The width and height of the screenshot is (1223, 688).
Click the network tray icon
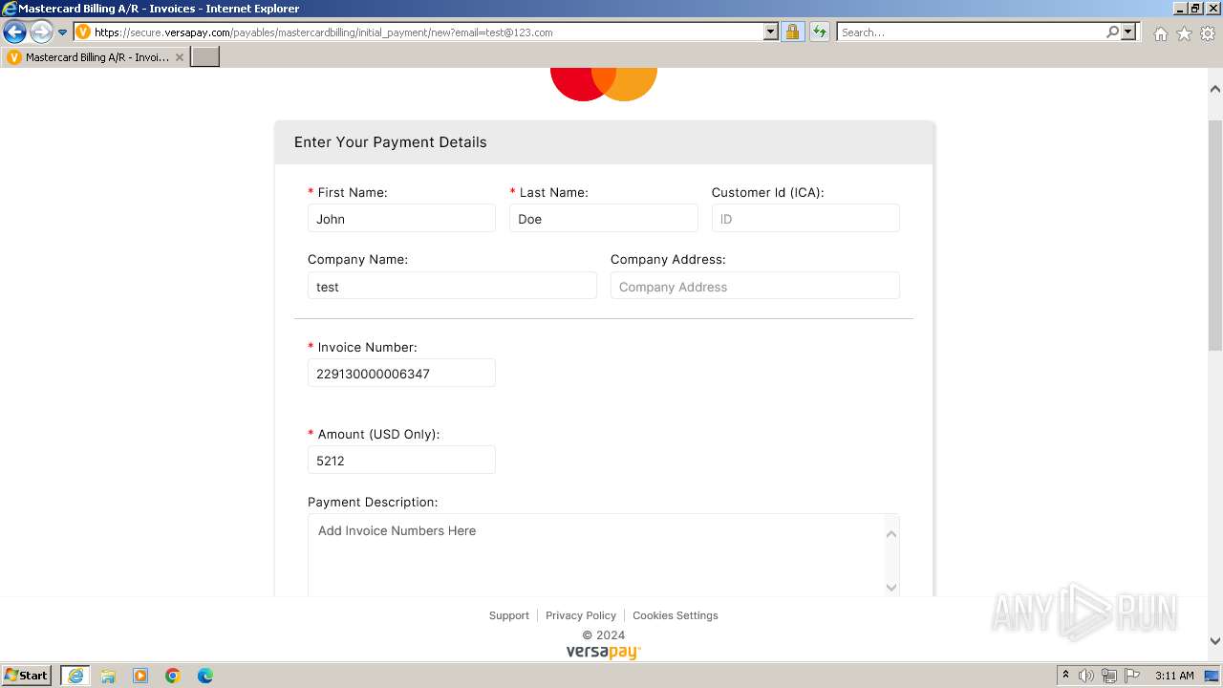coord(1109,676)
